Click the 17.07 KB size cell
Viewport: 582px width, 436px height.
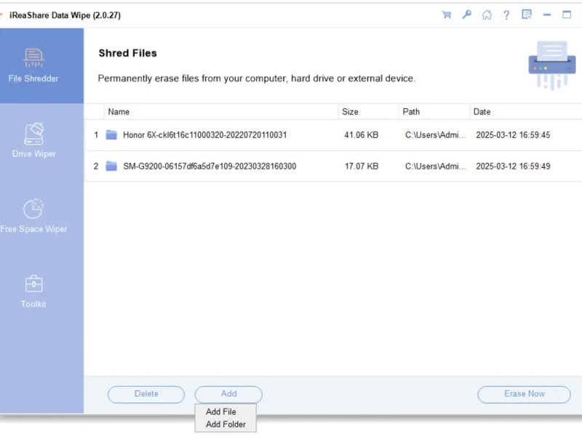click(362, 166)
